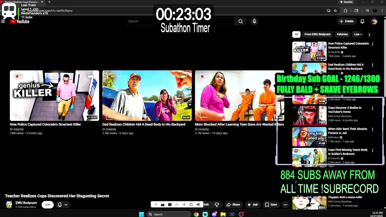Toggle the speaker icon in overlay toolbar
Viewport: 386px width, 217px height.
(177, 205)
